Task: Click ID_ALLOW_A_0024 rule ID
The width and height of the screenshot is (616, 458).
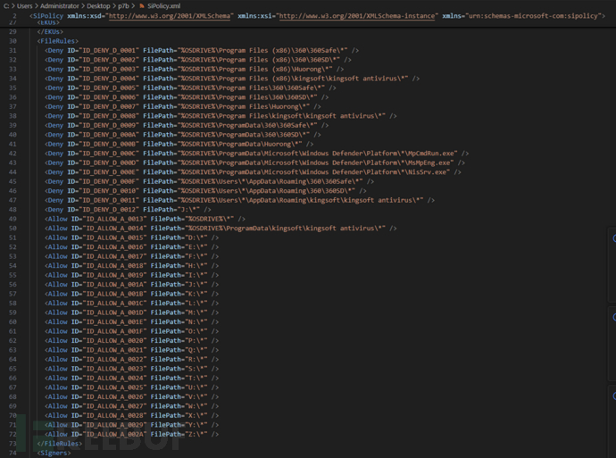Action: [x=112, y=379]
